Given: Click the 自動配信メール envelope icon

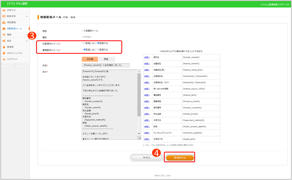Looking at the screenshot, I should pos(4,29).
